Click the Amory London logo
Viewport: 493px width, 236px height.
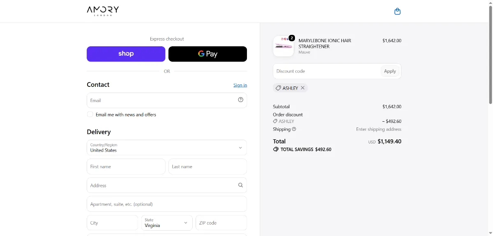103,11
